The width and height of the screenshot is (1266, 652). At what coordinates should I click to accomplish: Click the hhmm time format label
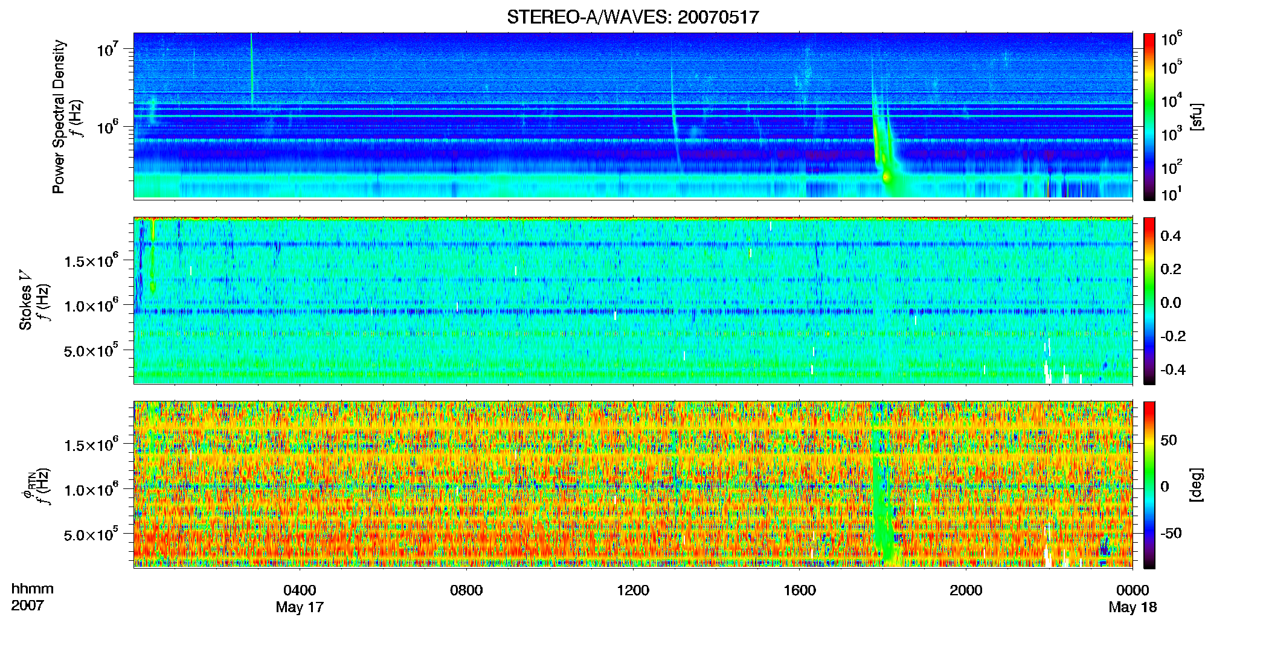tap(33, 589)
